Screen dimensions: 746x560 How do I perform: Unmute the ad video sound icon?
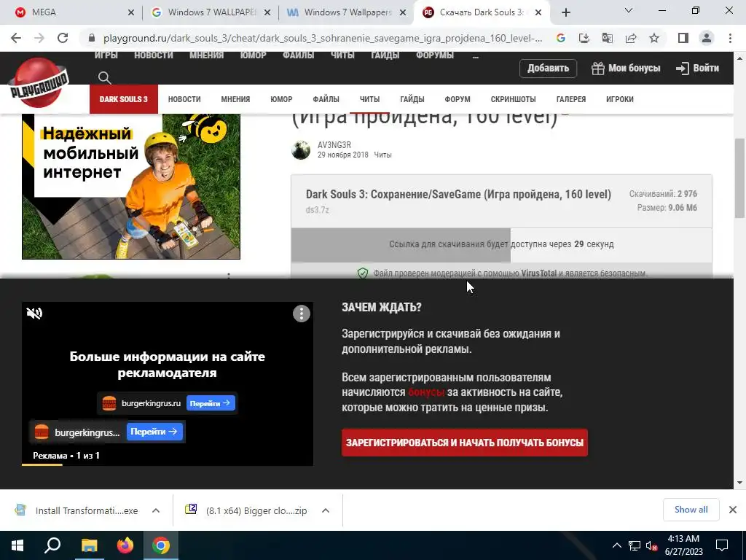(x=34, y=314)
